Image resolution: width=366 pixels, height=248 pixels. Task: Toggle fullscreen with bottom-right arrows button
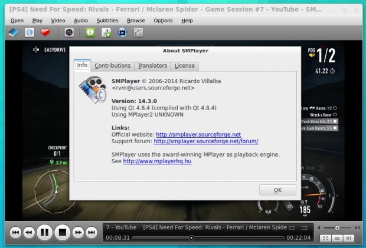(x=326, y=238)
